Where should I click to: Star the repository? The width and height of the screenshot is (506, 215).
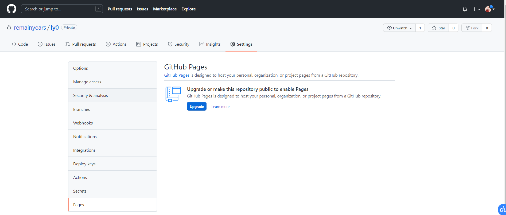(438, 28)
